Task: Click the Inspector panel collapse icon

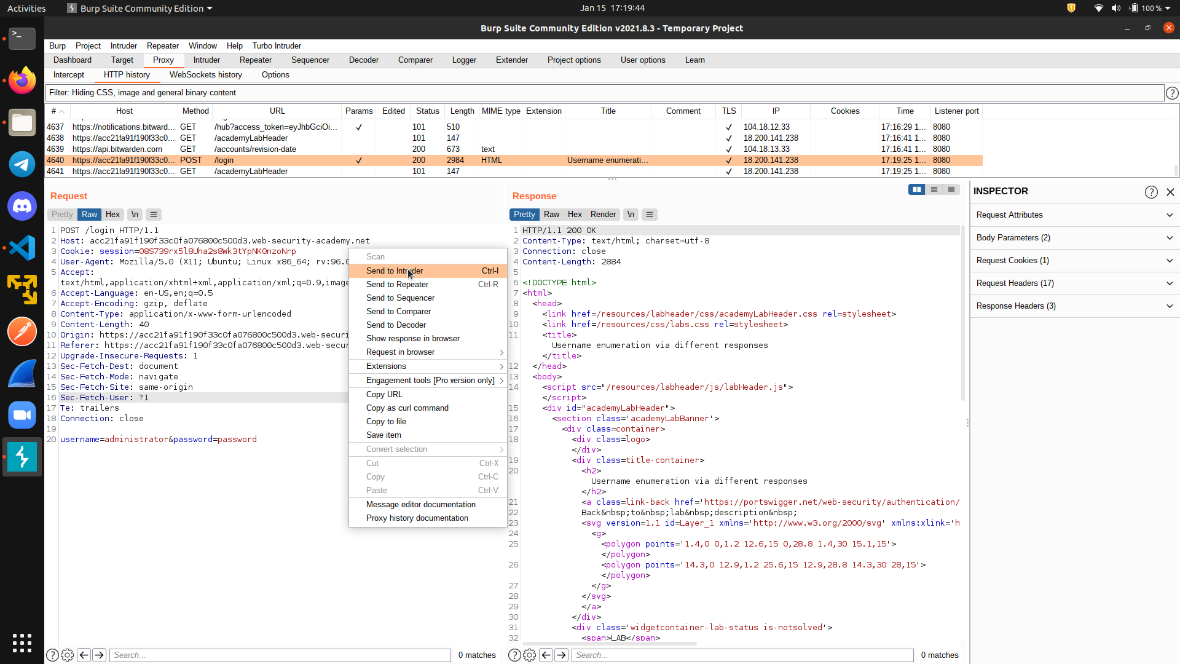Action: pyautogui.click(x=1170, y=191)
